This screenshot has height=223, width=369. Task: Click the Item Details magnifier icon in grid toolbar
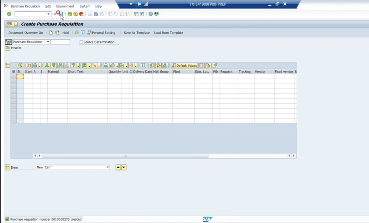(x=20, y=65)
